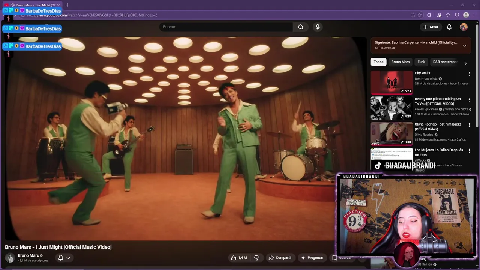
Task: Open a new browser tab with plus
Action: point(67,5)
